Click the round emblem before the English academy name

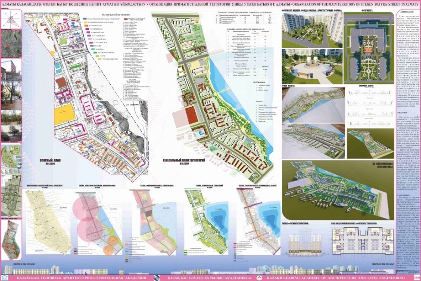click(x=260, y=278)
